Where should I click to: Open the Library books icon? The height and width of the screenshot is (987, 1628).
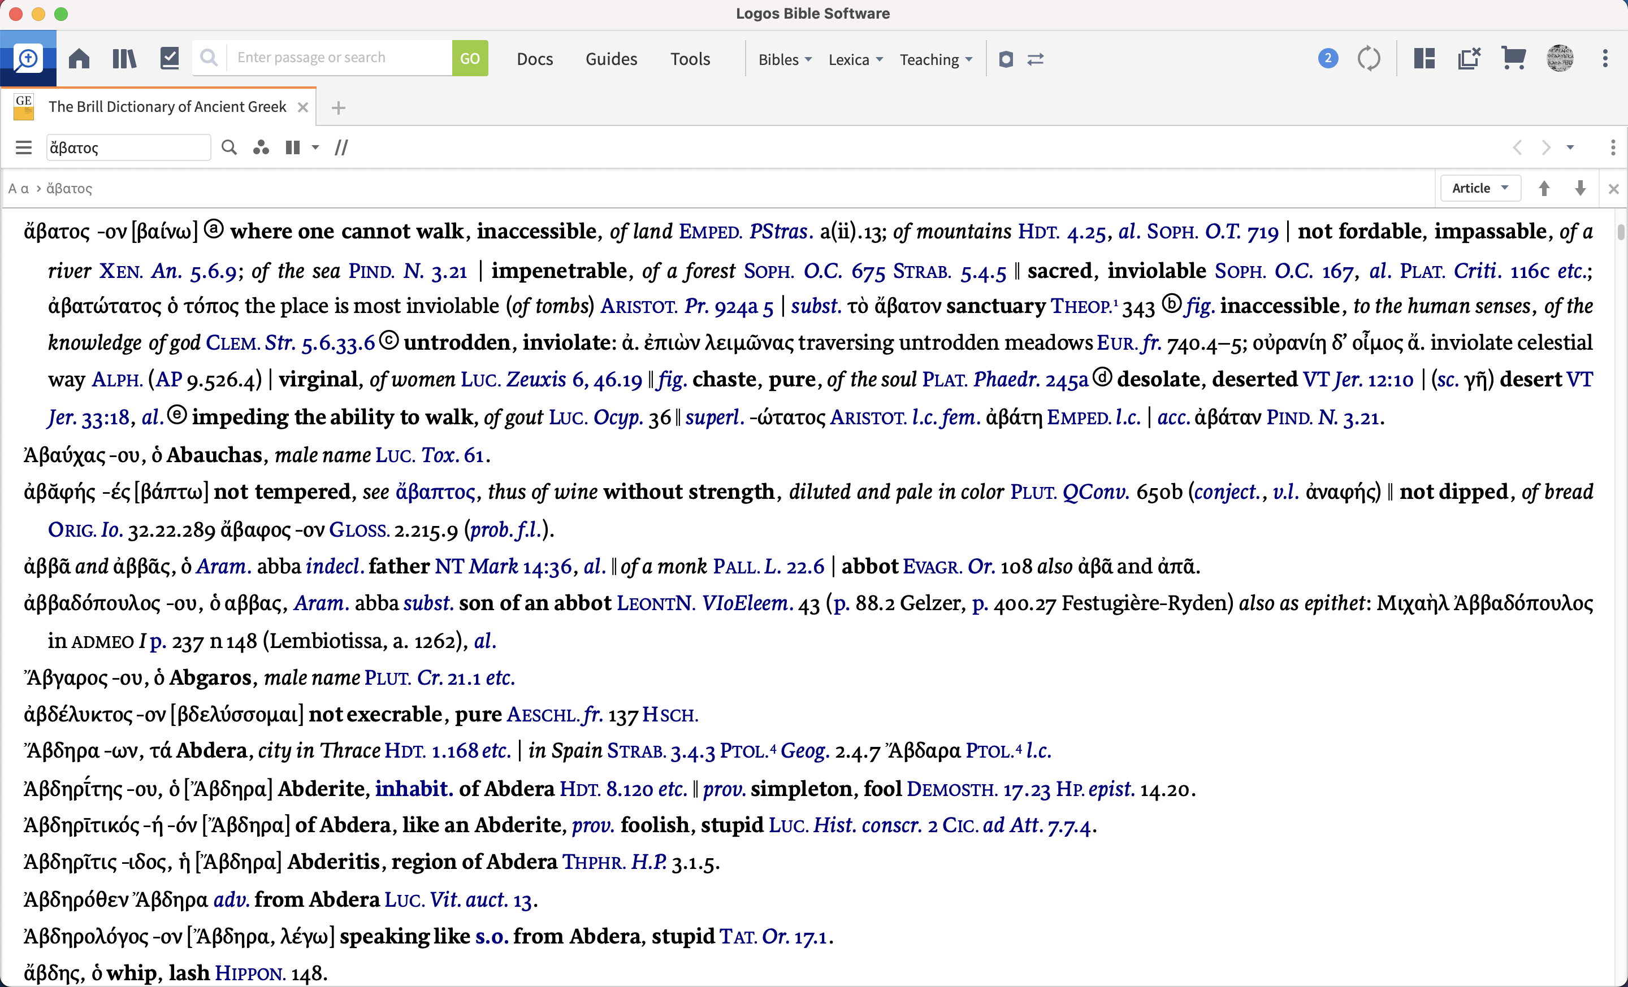pyautogui.click(x=124, y=59)
